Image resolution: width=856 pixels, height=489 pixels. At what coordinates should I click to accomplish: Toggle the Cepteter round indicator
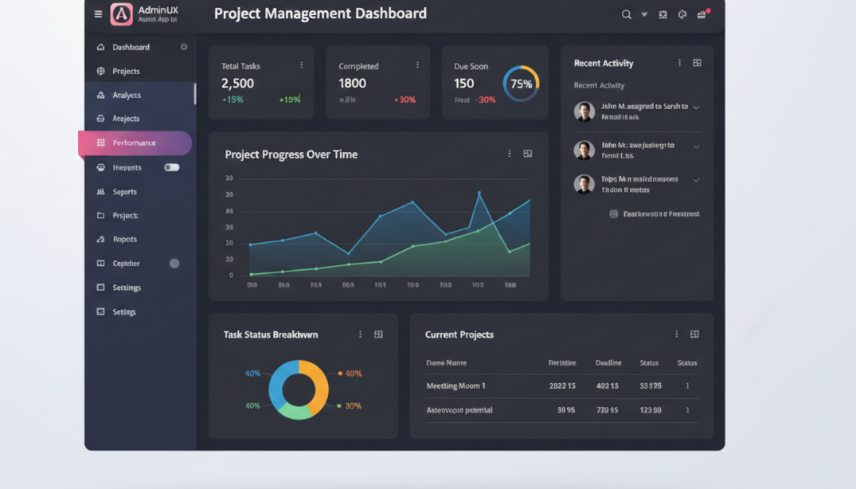[x=174, y=264]
